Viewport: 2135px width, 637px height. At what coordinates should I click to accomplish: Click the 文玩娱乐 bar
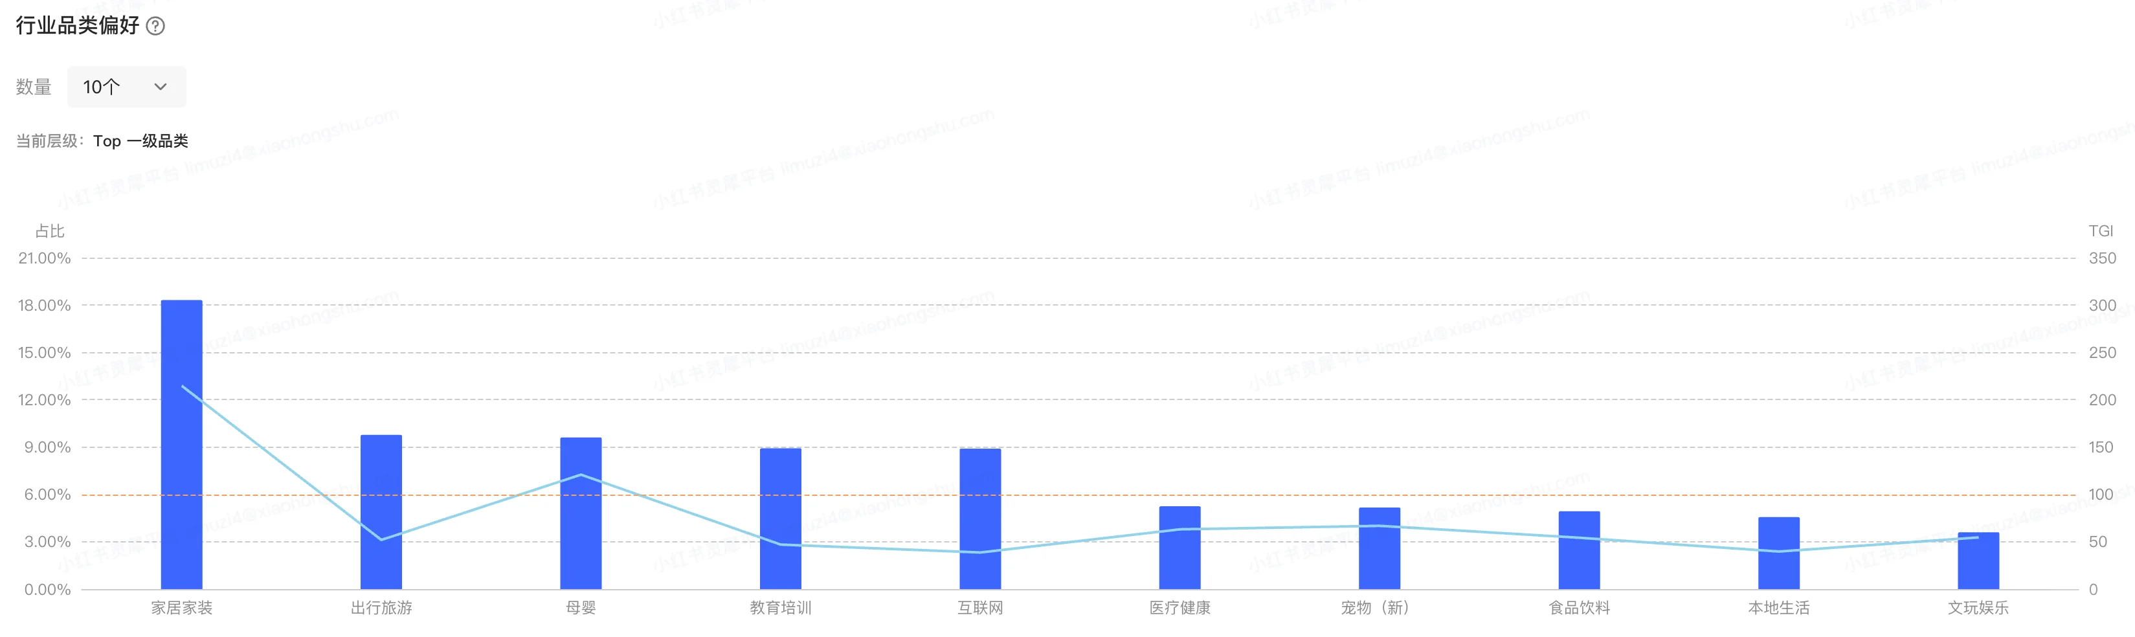1978,561
